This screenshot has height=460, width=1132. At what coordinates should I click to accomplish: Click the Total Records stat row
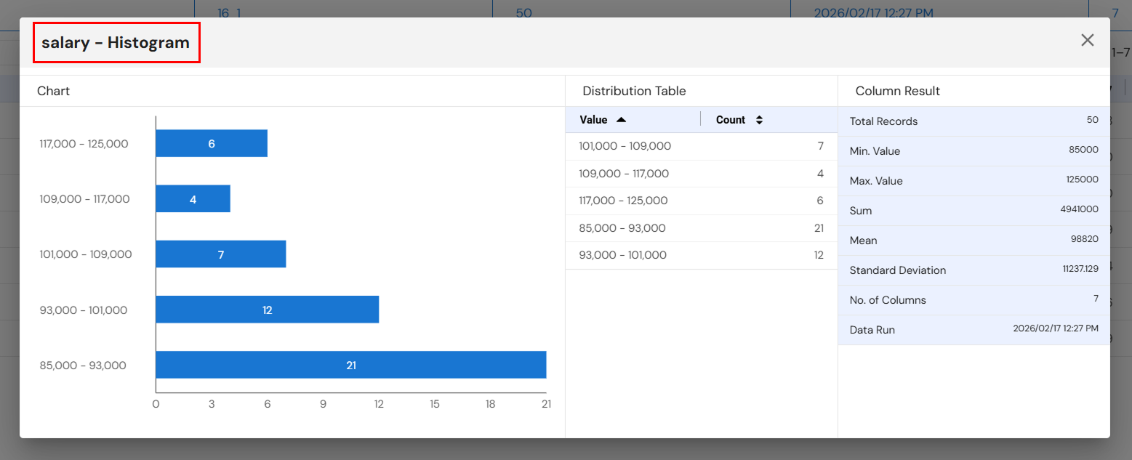(974, 121)
